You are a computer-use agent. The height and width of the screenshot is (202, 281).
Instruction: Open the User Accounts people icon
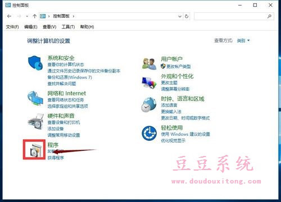click(149, 64)
